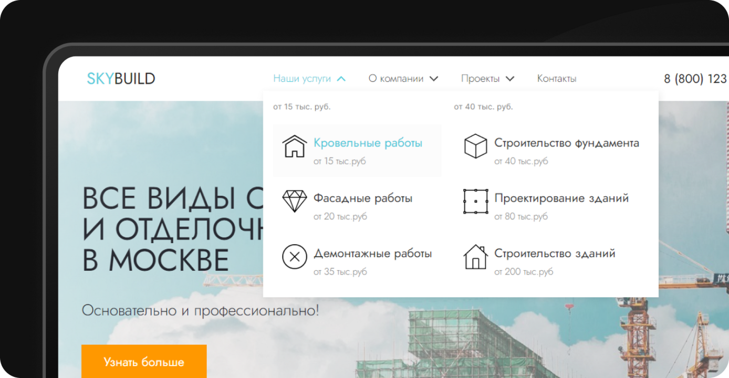The width and height of the screenshot is (729, 378).
Task: Open the Наши услуги menu
Action: [302, 79]
